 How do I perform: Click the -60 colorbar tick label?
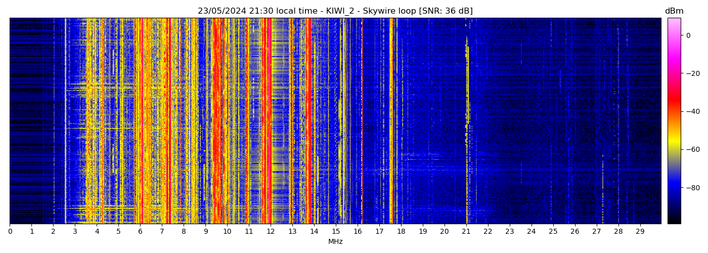click(692, 150)
